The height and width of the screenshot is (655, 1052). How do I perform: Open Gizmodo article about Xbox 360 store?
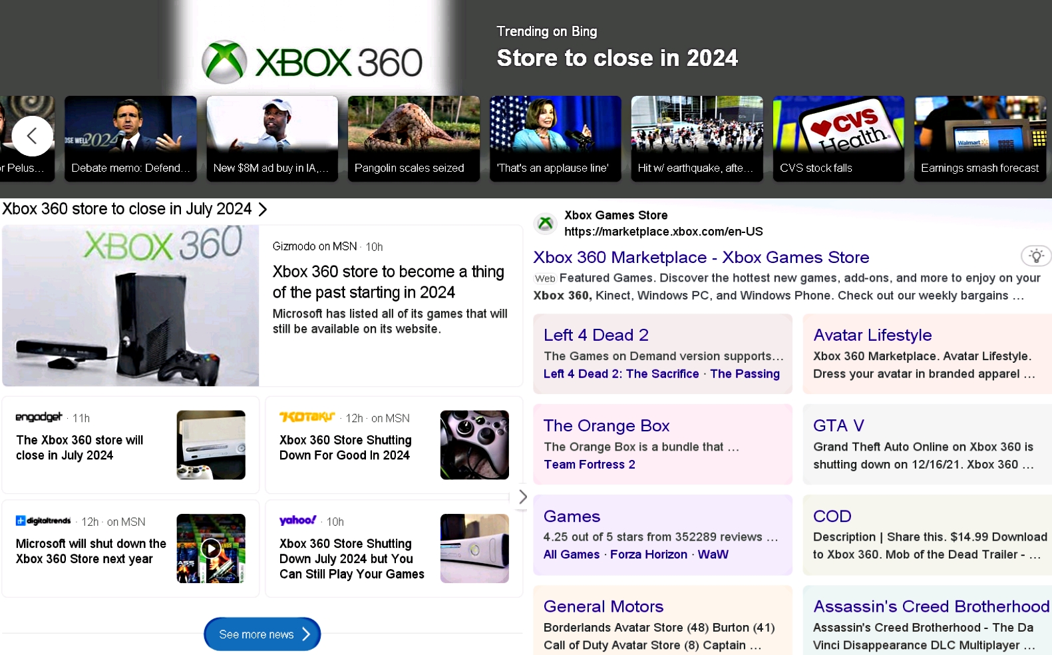click(x=388, y=282)
